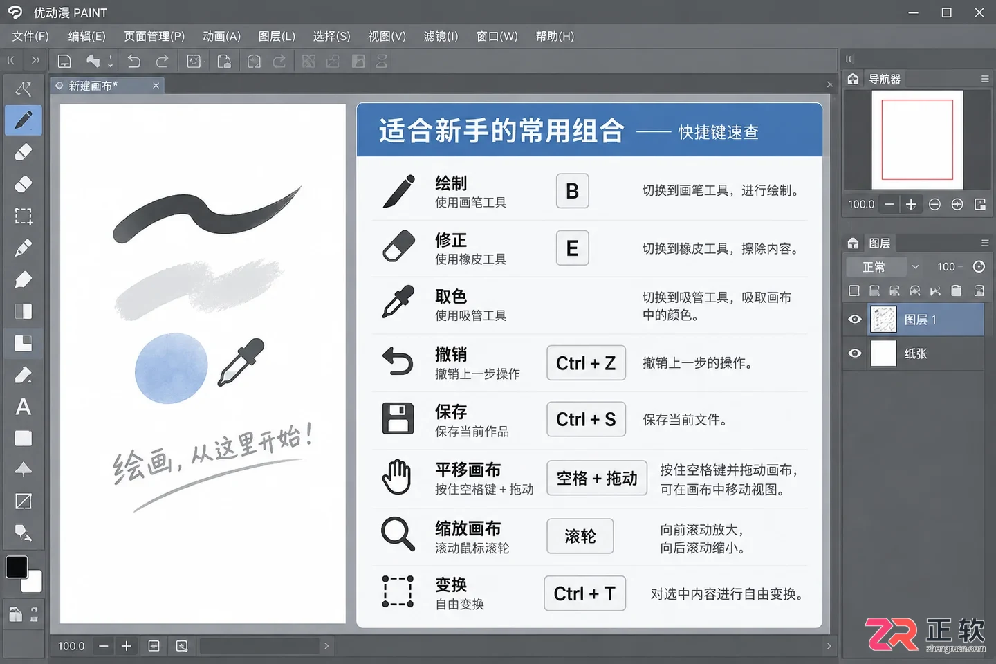Viewport: 996px width, 664px height.
Task: Open the 正常 blend mode dropdown
Action: tap(885, 267)
